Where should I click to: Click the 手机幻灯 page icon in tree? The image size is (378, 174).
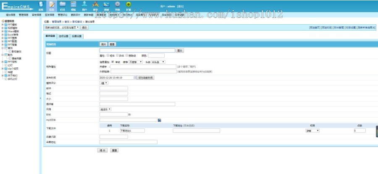point(6,79)
